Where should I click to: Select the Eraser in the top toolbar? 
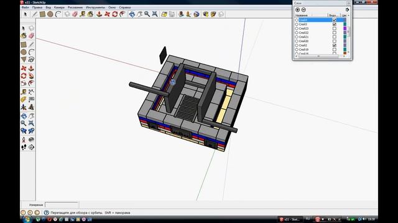[x=75, y=14]
